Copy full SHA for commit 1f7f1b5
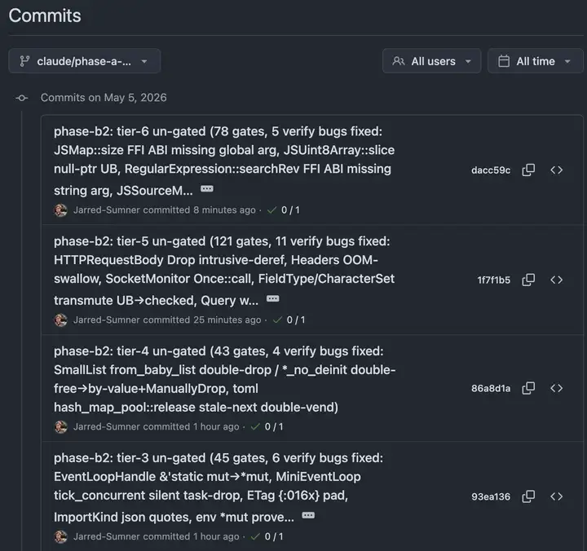587x551 pixels. coord(528,280)
